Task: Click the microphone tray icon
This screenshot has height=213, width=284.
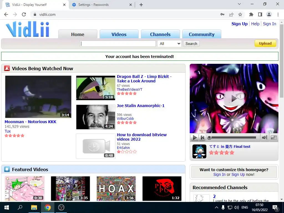Action: (223, 207)
